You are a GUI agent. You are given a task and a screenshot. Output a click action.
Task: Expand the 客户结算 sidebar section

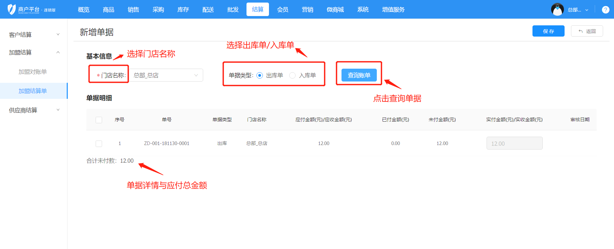(34, 35)
